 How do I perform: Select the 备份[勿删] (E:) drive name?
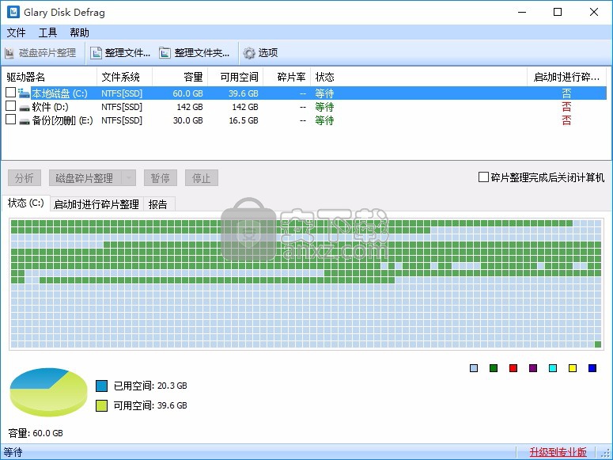click(x=62, y=120)
